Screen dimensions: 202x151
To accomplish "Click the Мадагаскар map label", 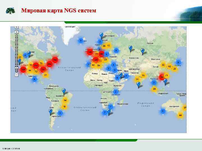I will click(x=122, y=104).
